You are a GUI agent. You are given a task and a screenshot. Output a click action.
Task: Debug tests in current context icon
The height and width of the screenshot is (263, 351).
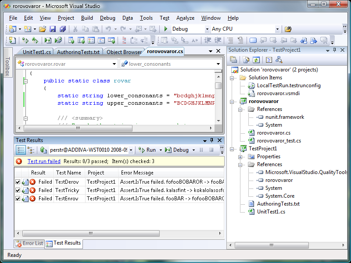tap(48, 40)
